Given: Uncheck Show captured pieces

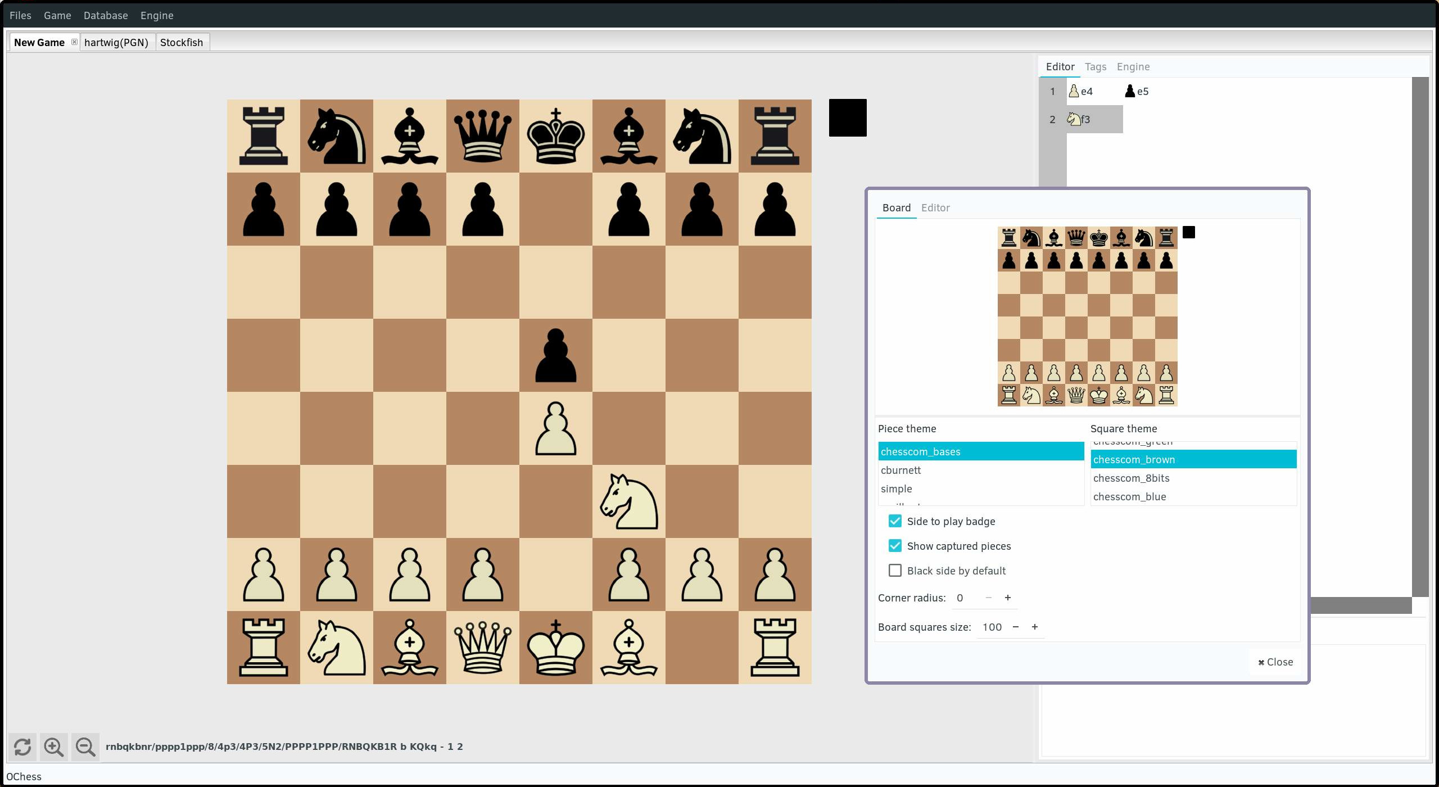Looking at the screenshot, I should [x=895, y=546].
